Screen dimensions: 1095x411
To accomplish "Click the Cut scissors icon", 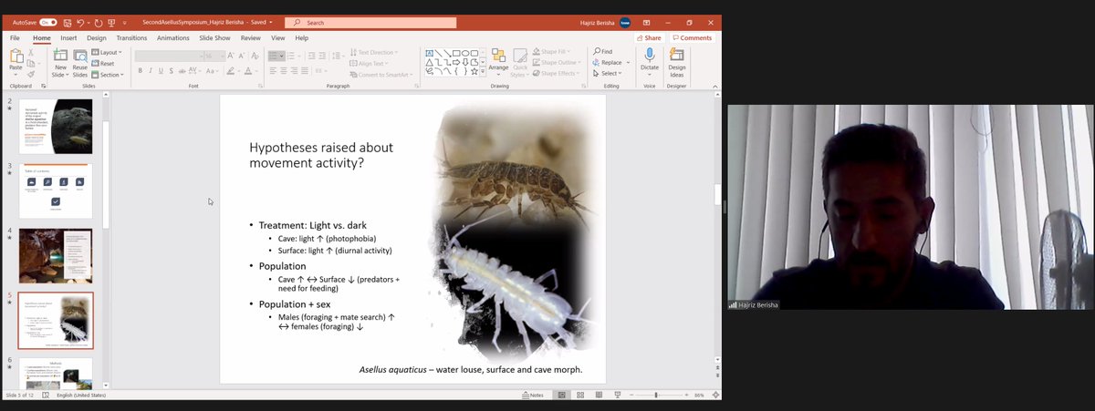I will pyautogui.click(x=31, y=52).
